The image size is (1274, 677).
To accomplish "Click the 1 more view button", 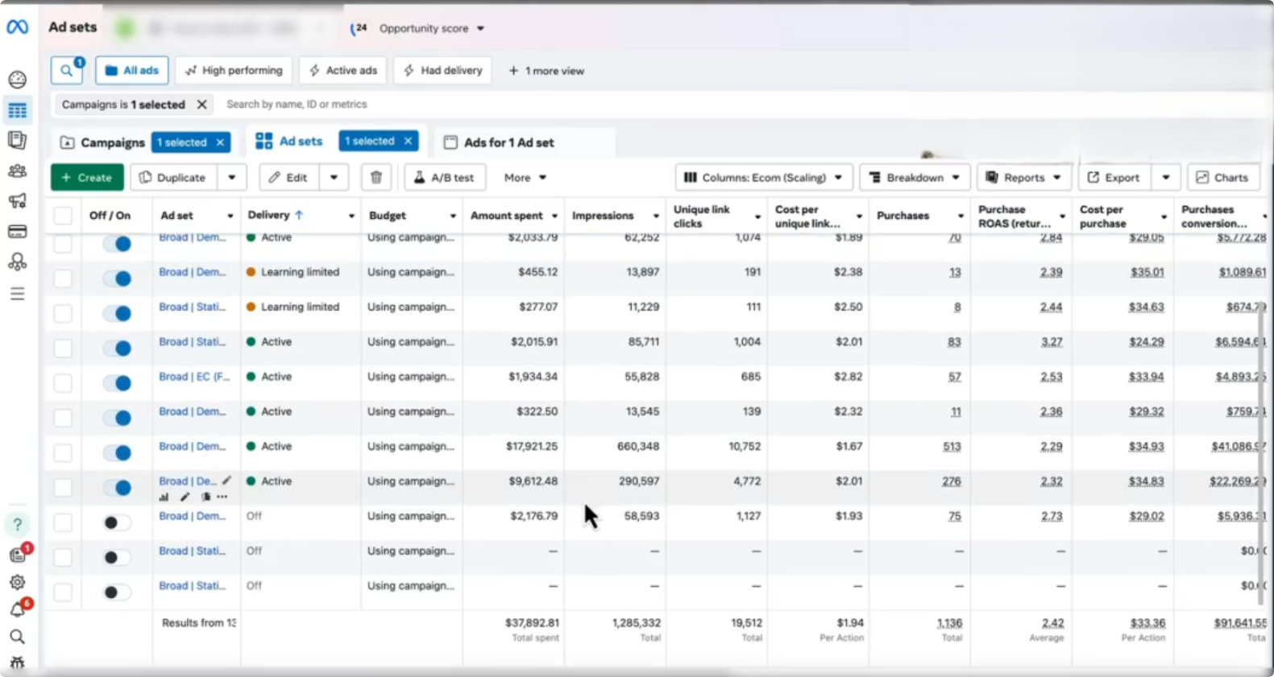I will pos(546,71).
